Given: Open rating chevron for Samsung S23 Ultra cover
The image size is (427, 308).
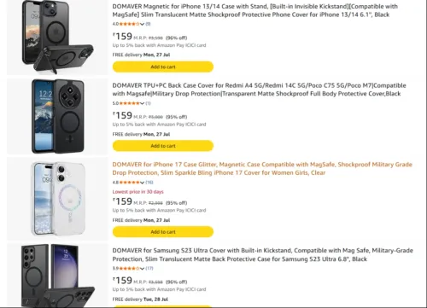Looking at the screenshot, I should click(x=142, y=269).
